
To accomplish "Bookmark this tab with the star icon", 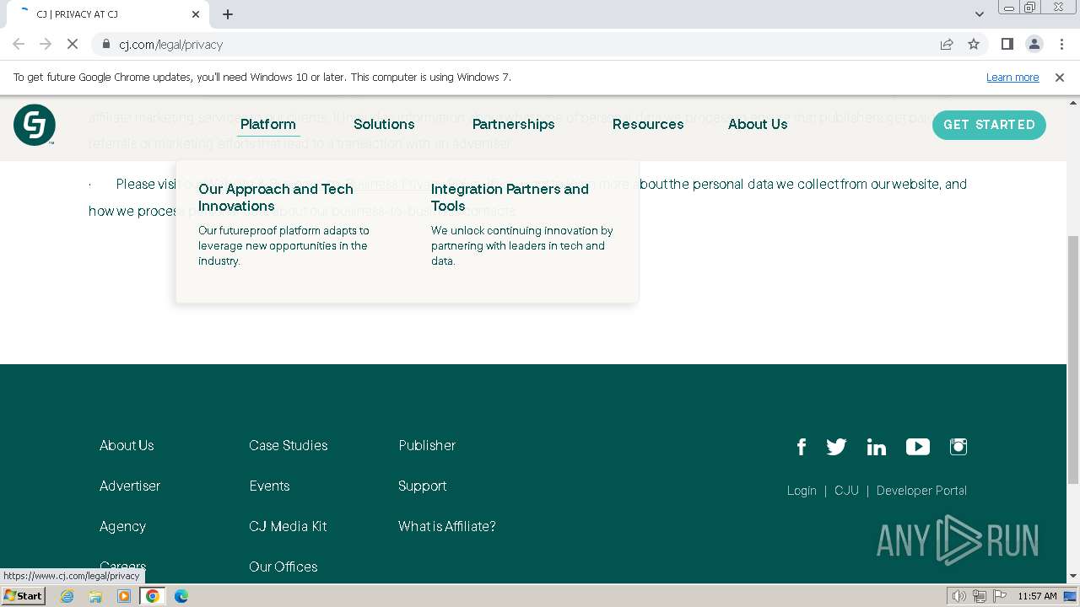I will click(974, 44).
